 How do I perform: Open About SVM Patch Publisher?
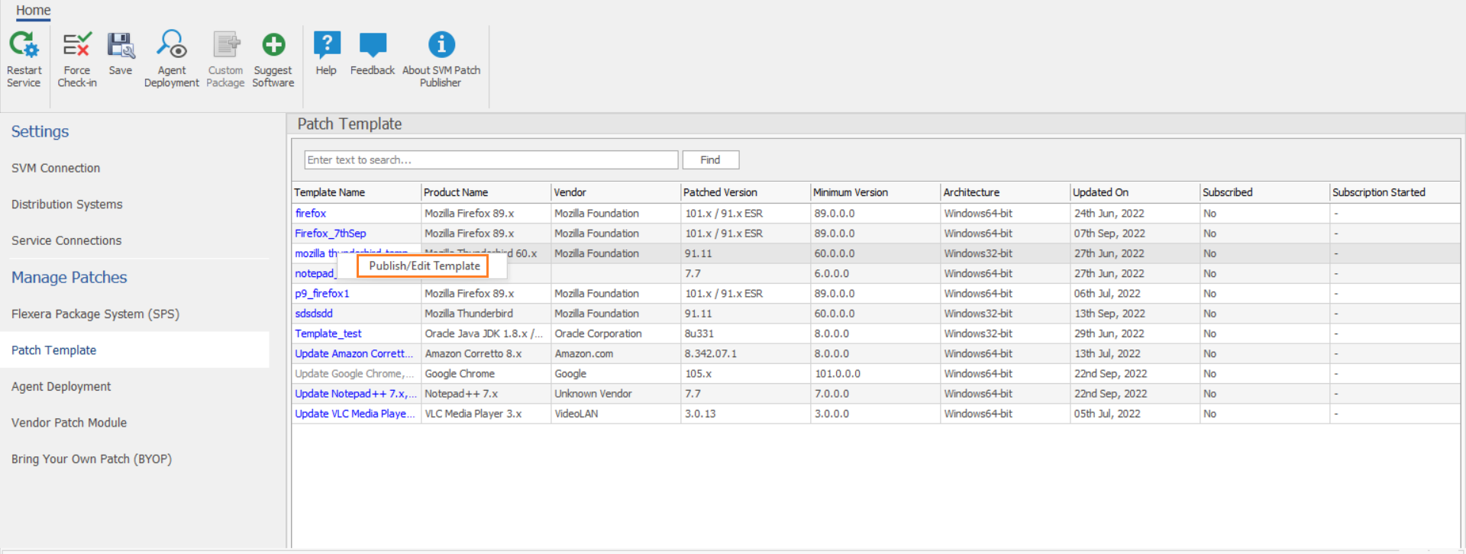(441, 46)
